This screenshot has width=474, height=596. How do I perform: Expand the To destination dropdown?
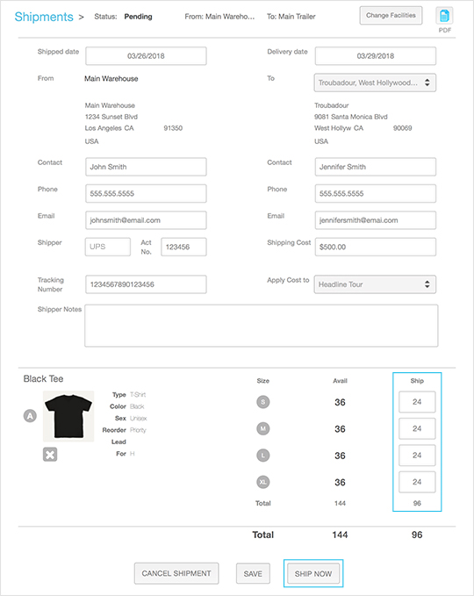tap(375, 83)
